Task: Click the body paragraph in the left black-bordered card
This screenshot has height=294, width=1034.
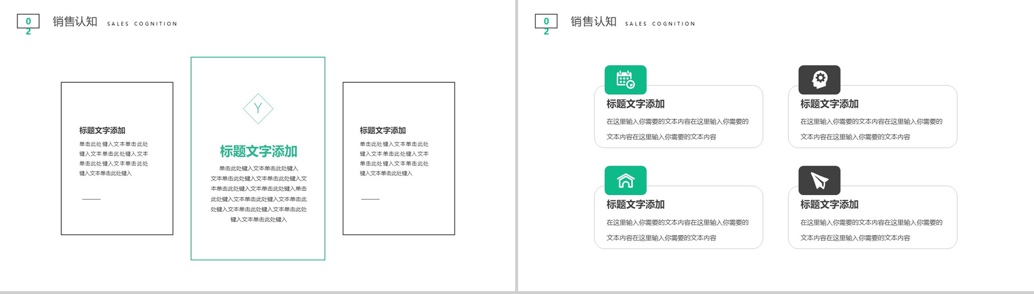Action: (x=114, y=158)
